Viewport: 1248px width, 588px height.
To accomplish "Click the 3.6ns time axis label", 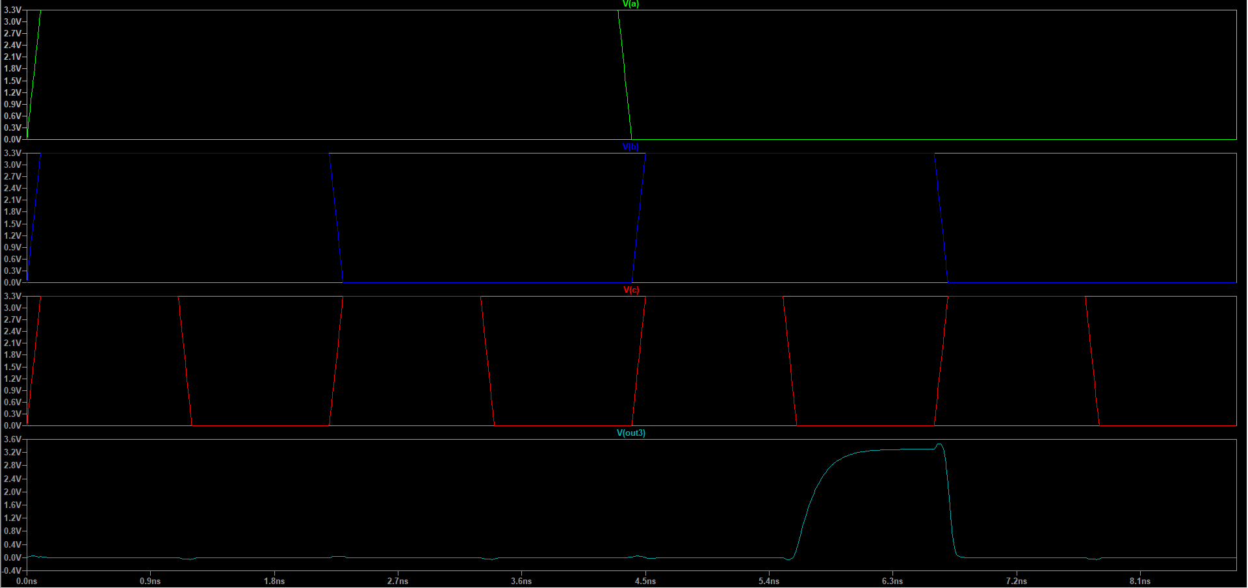I will (521, 581).
